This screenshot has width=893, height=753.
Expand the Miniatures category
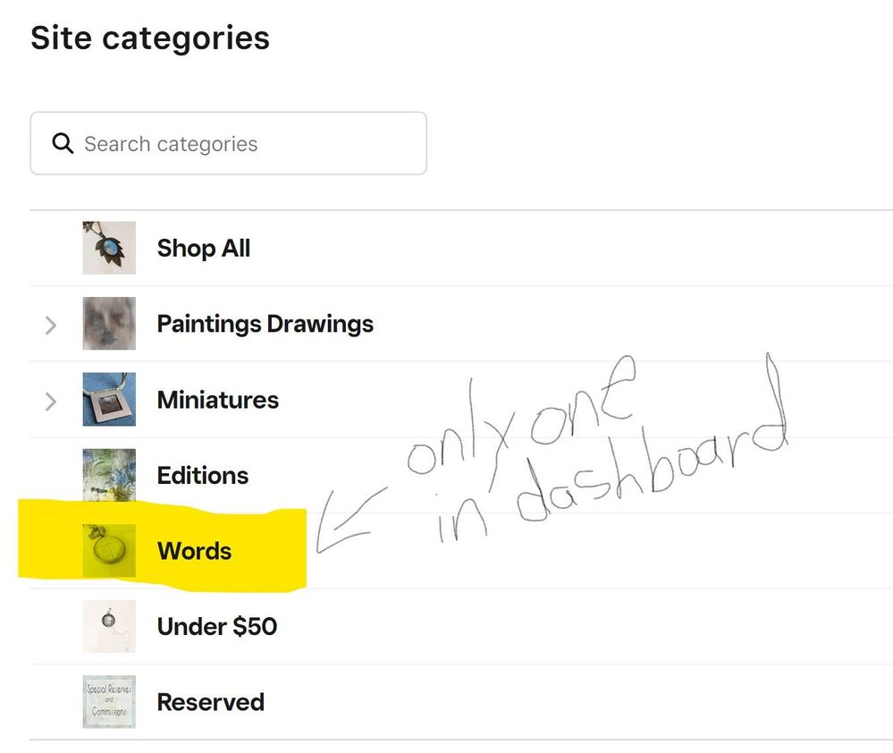[50, 401]
